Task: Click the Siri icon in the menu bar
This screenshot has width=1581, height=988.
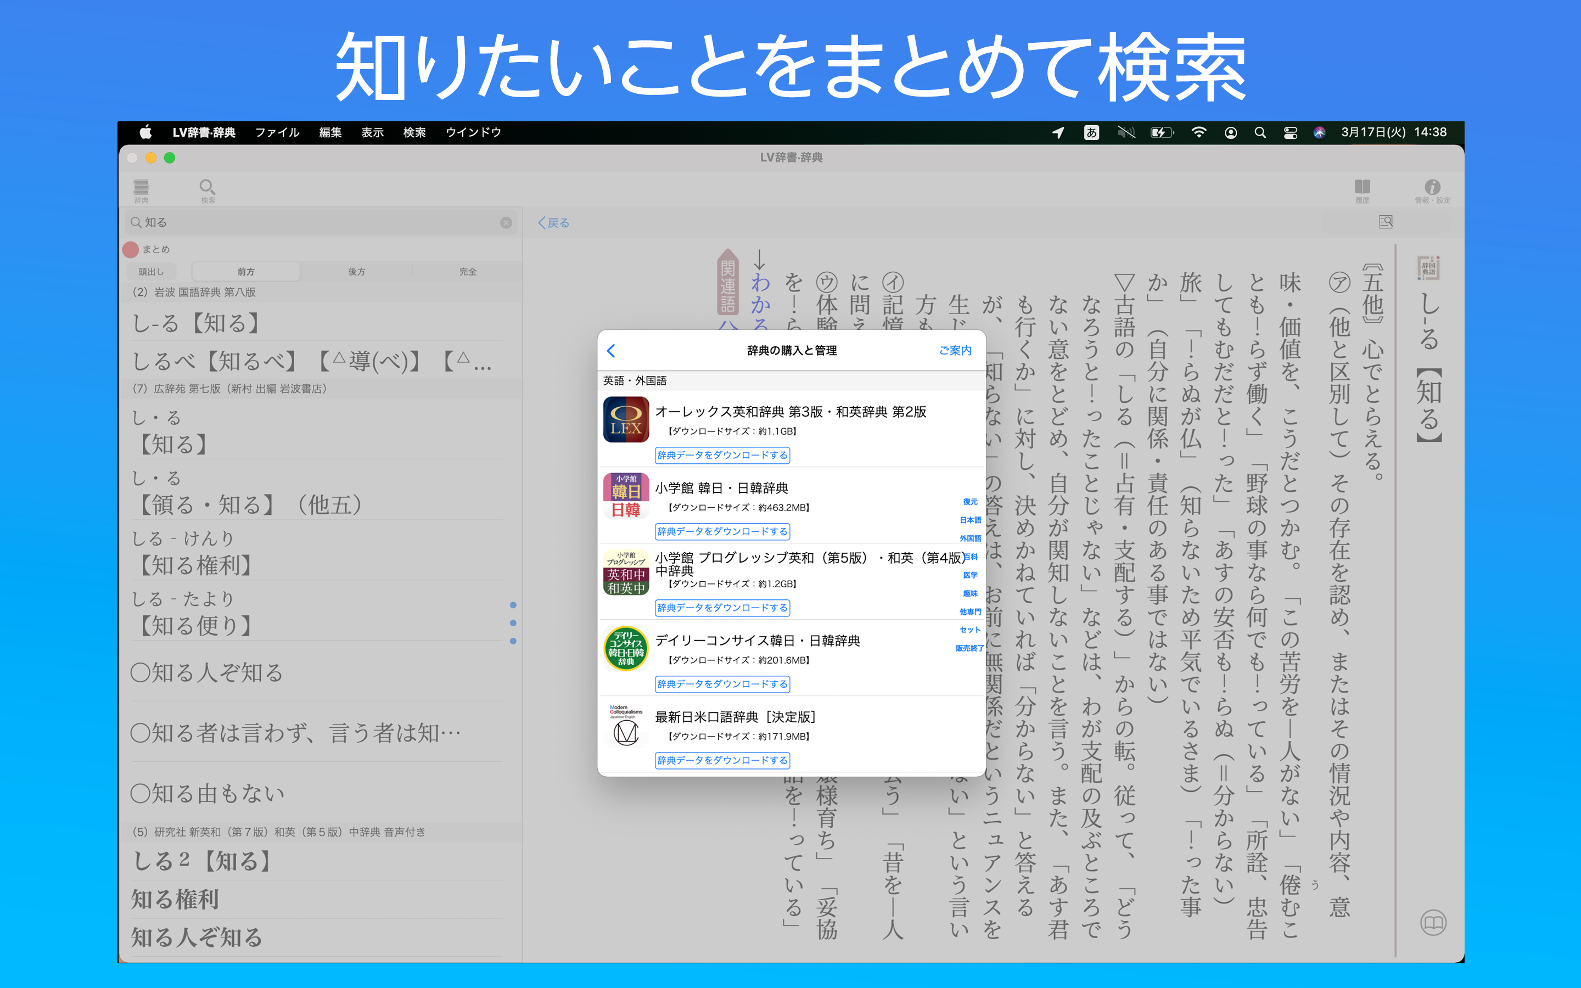Action: 1320,132
